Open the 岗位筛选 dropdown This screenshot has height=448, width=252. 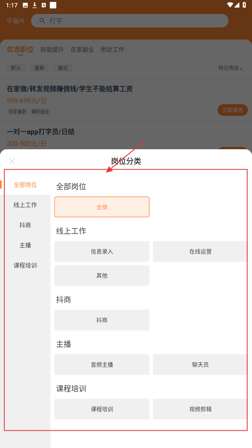click(x=230, y=68)
